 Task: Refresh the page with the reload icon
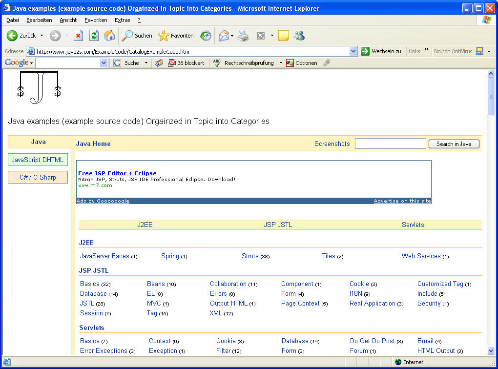94,36
